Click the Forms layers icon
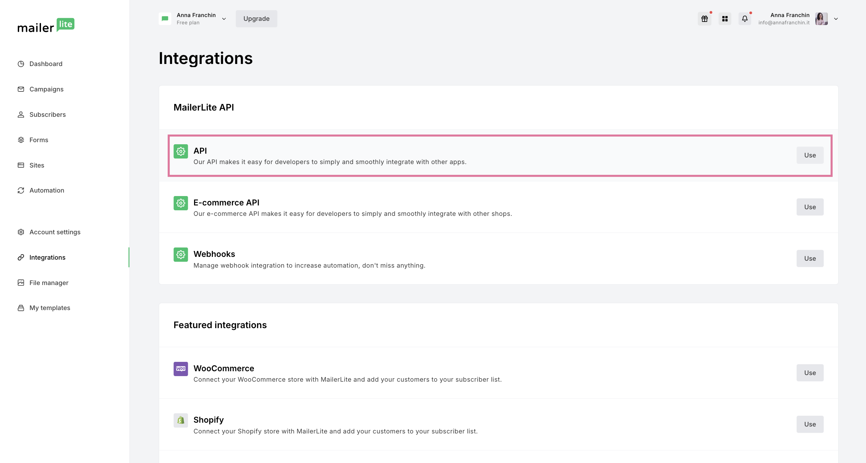The width and height of the screenshot is (866, 463). tap(21, 140)
